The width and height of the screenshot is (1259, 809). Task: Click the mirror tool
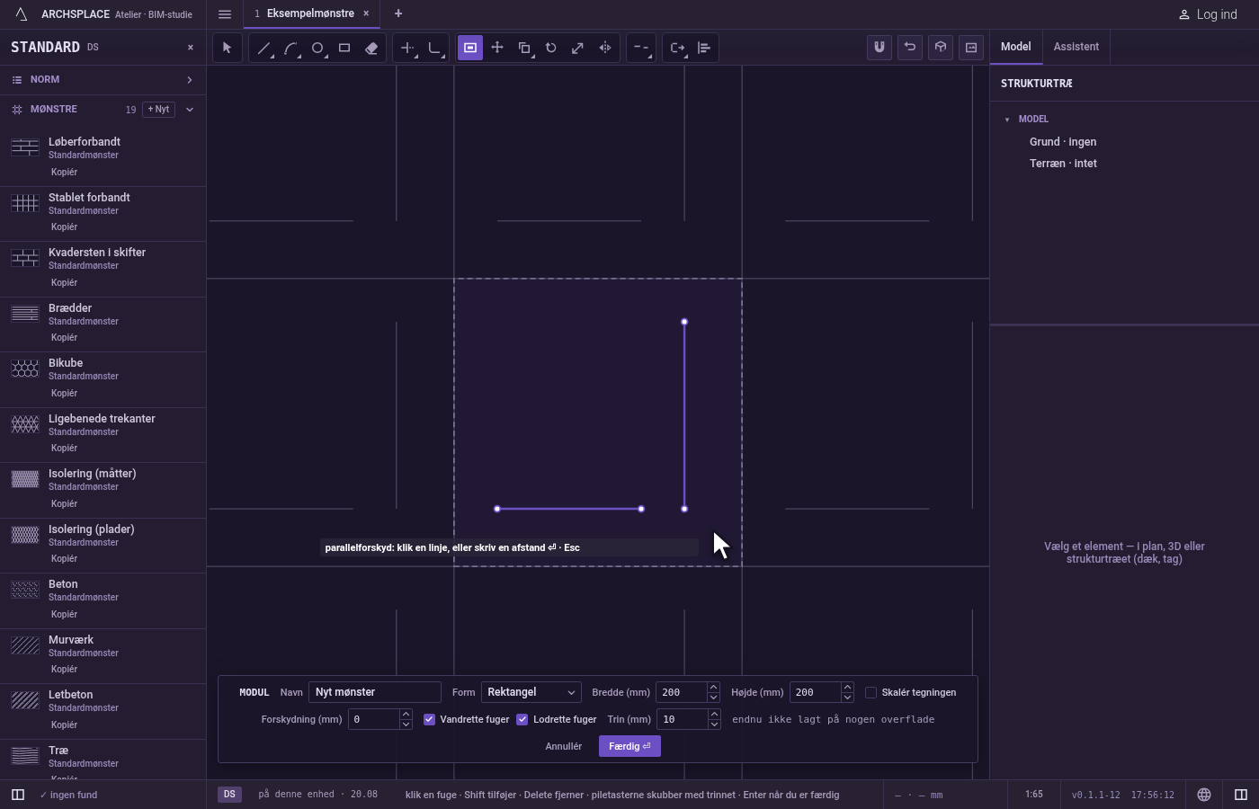coord(605,48)
